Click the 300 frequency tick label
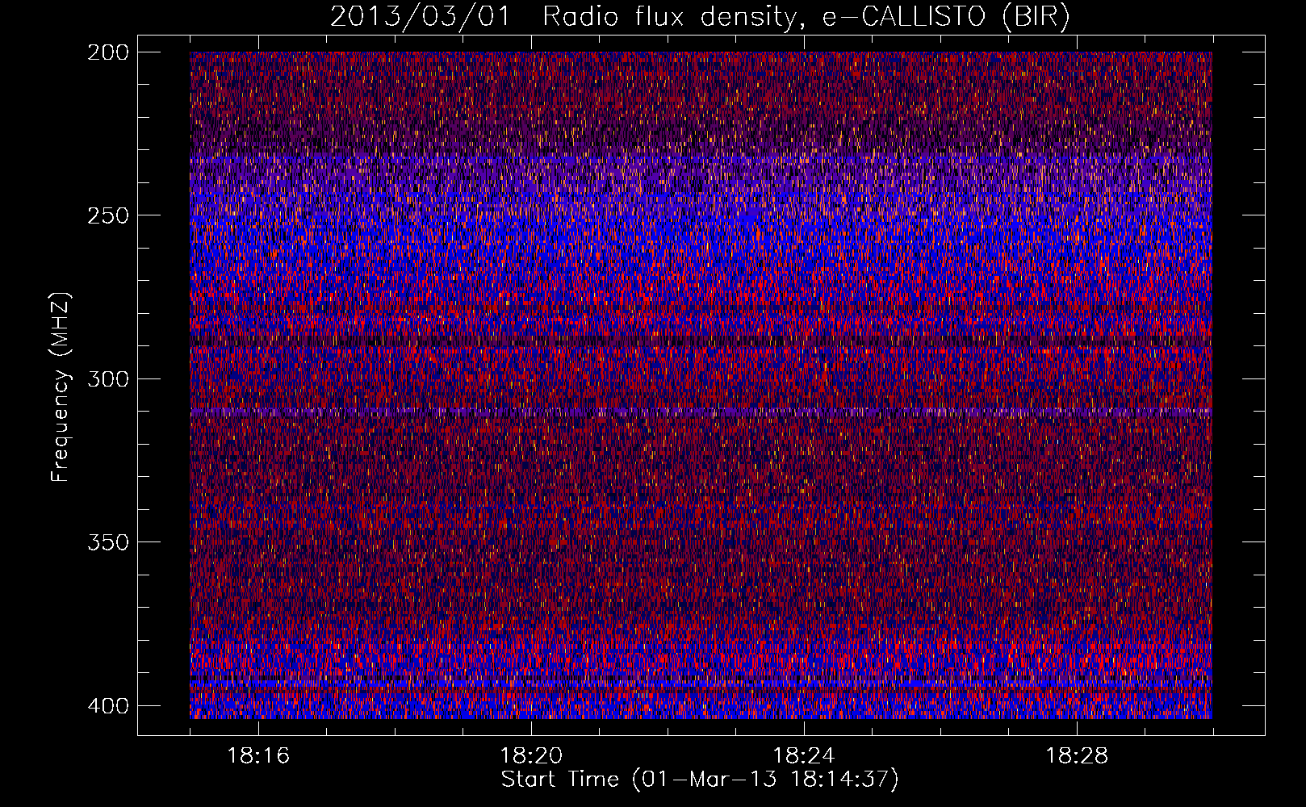1306x807 pixels. (107, 378)
